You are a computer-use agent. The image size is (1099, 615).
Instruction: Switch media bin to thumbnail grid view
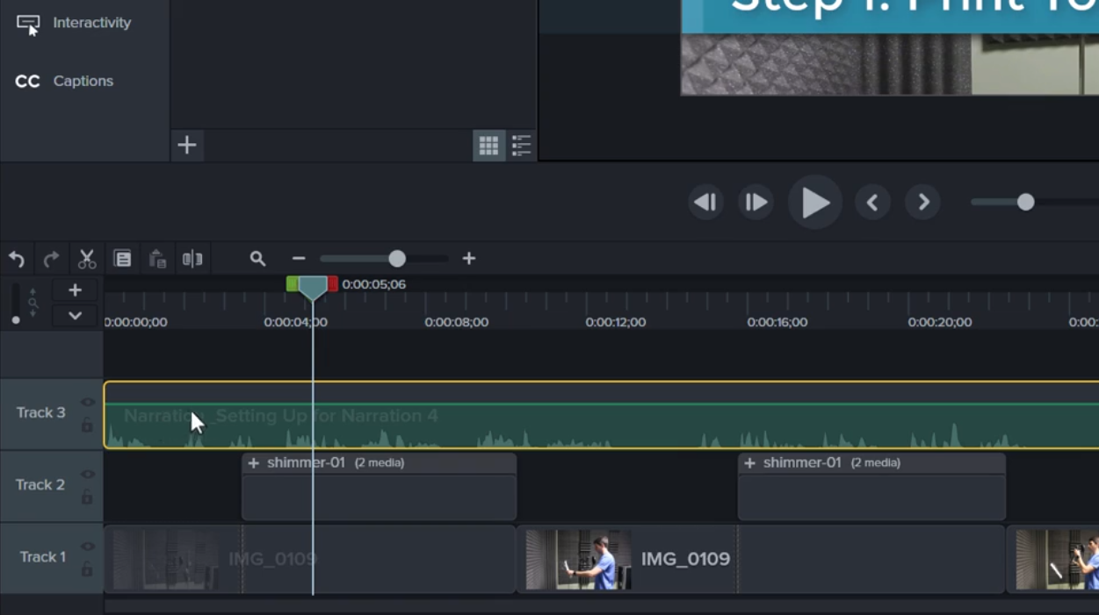tap(488, 146)
